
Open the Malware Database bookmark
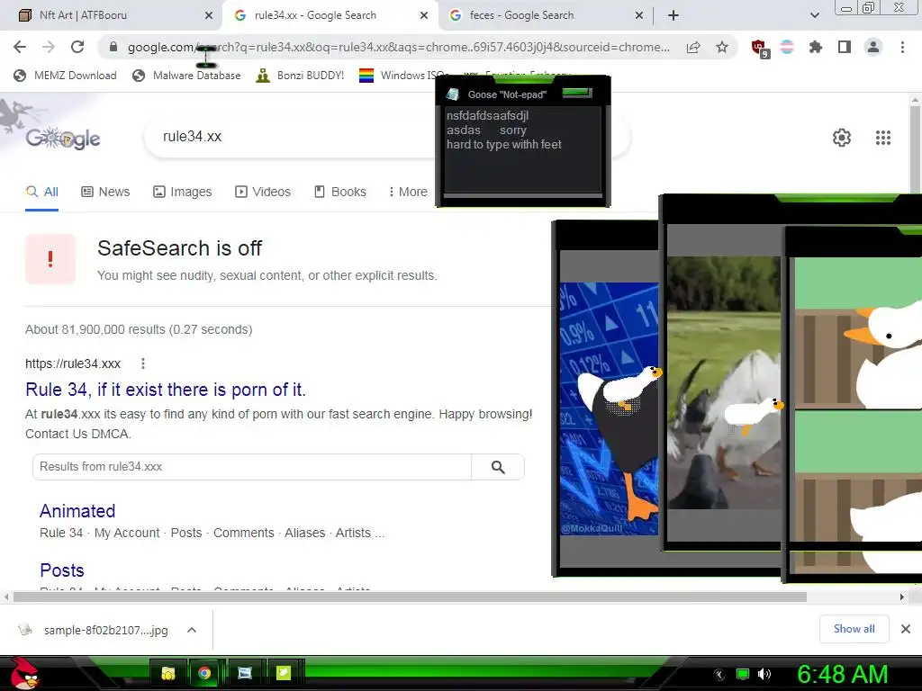186,76
